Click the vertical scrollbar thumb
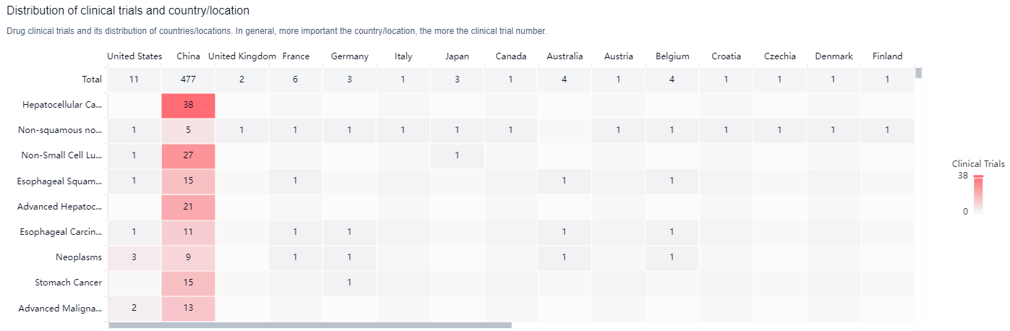1010x331 pixels. pyautogui.click(x=918, y=72)
